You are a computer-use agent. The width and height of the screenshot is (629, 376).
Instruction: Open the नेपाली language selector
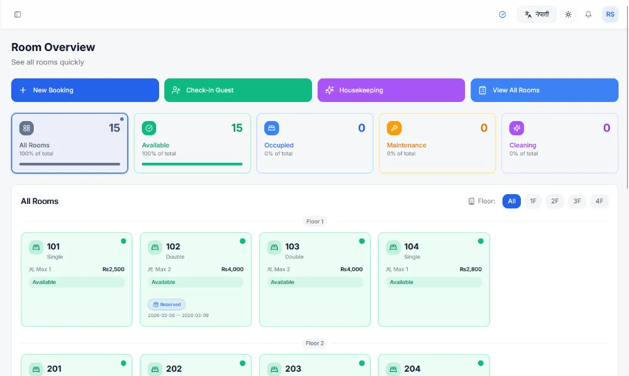(x=536, y=14)
